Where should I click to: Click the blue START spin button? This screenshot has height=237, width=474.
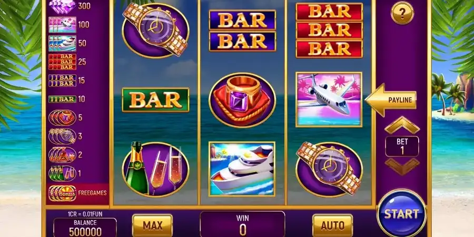coord(401,214)
